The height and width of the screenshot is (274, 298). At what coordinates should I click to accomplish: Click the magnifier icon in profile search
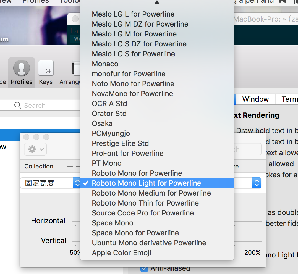click(18, 106)
